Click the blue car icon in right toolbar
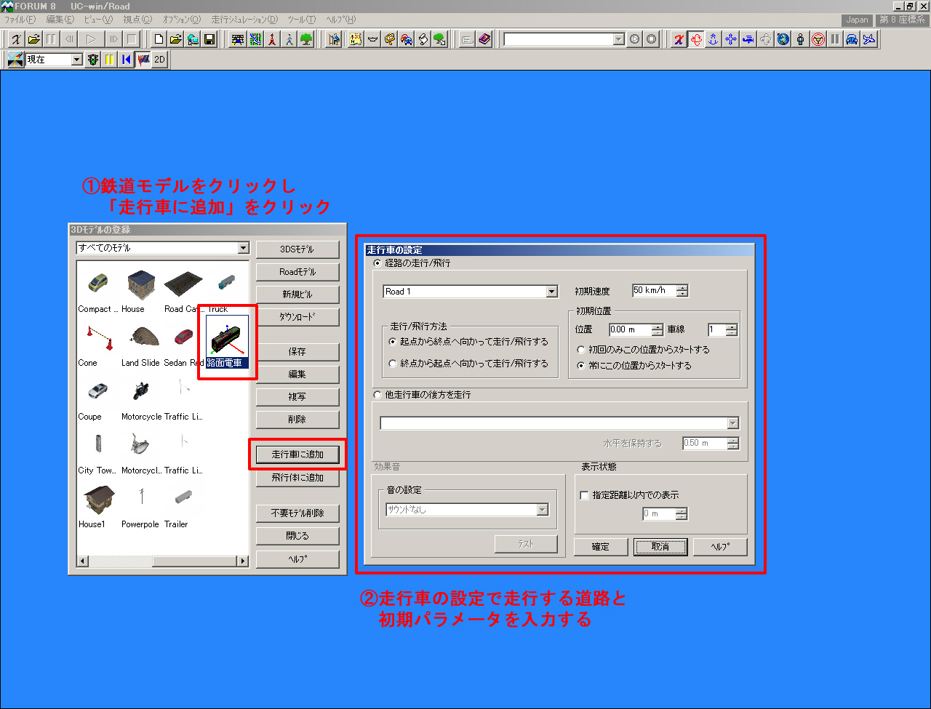The height and width of the screenshot is (709, 931). coord(852,39)
